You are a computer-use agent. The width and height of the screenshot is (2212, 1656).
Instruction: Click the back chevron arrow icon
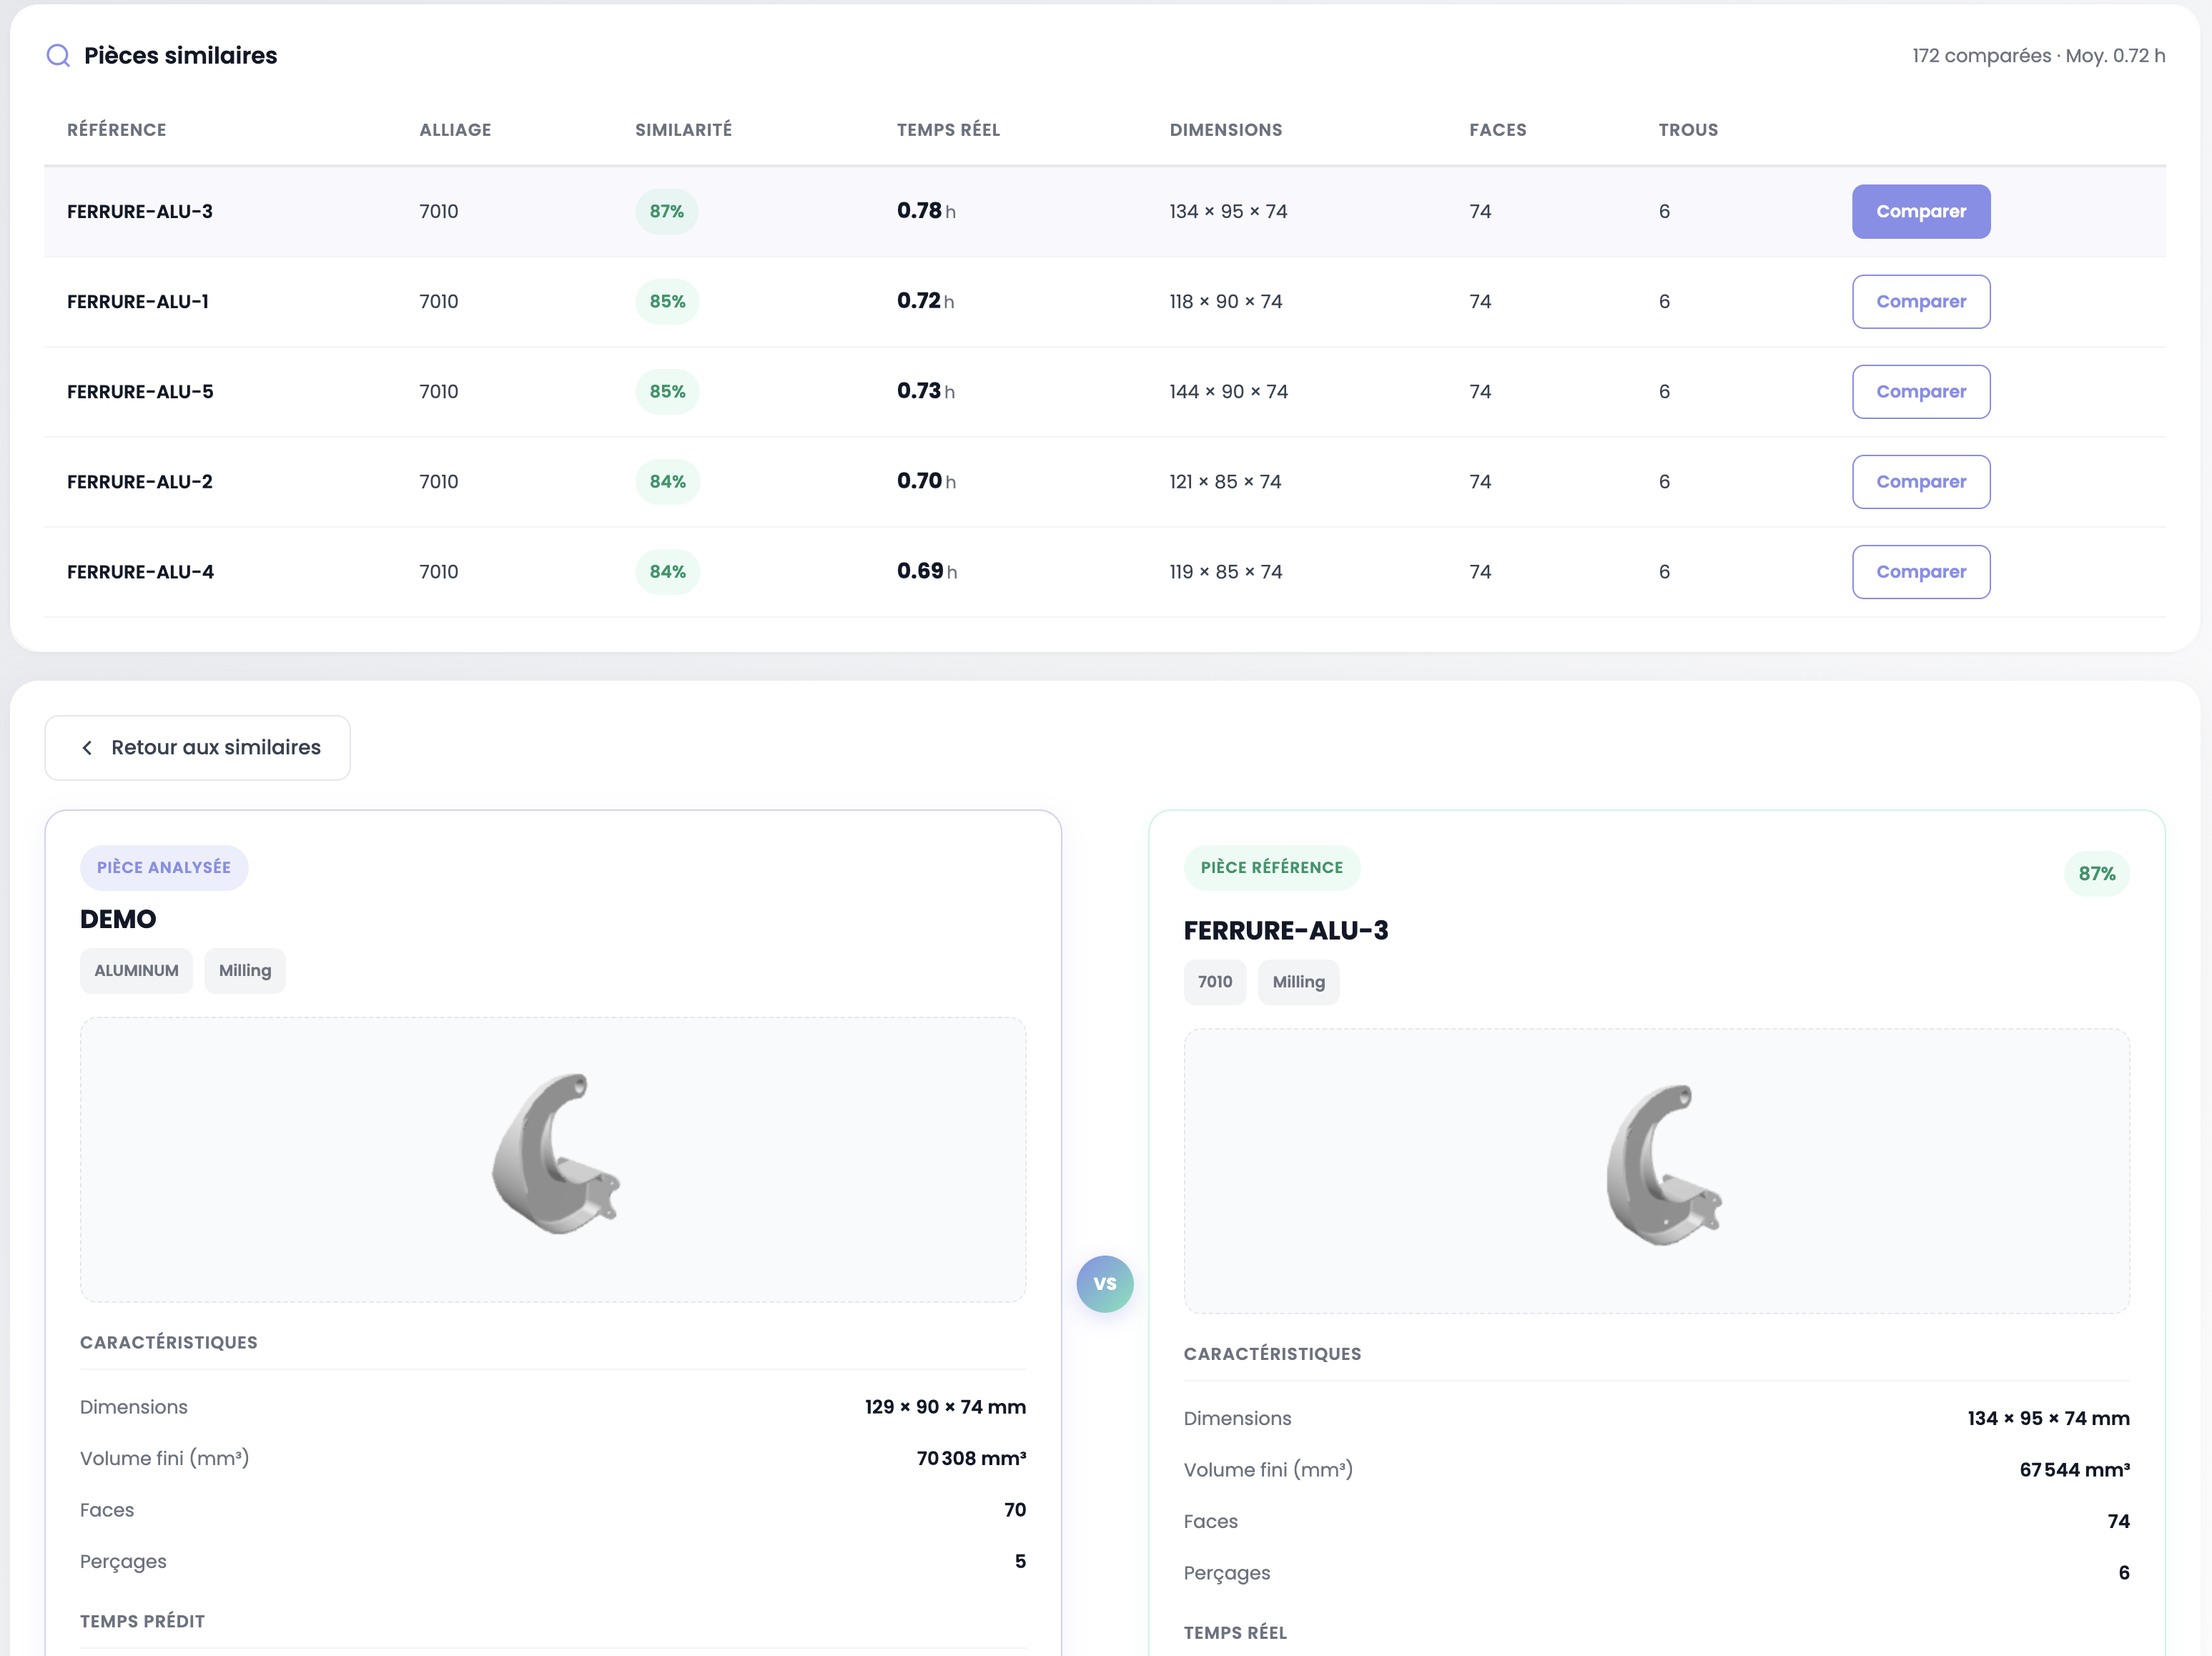pyautogui.click(x=87, y=748)
